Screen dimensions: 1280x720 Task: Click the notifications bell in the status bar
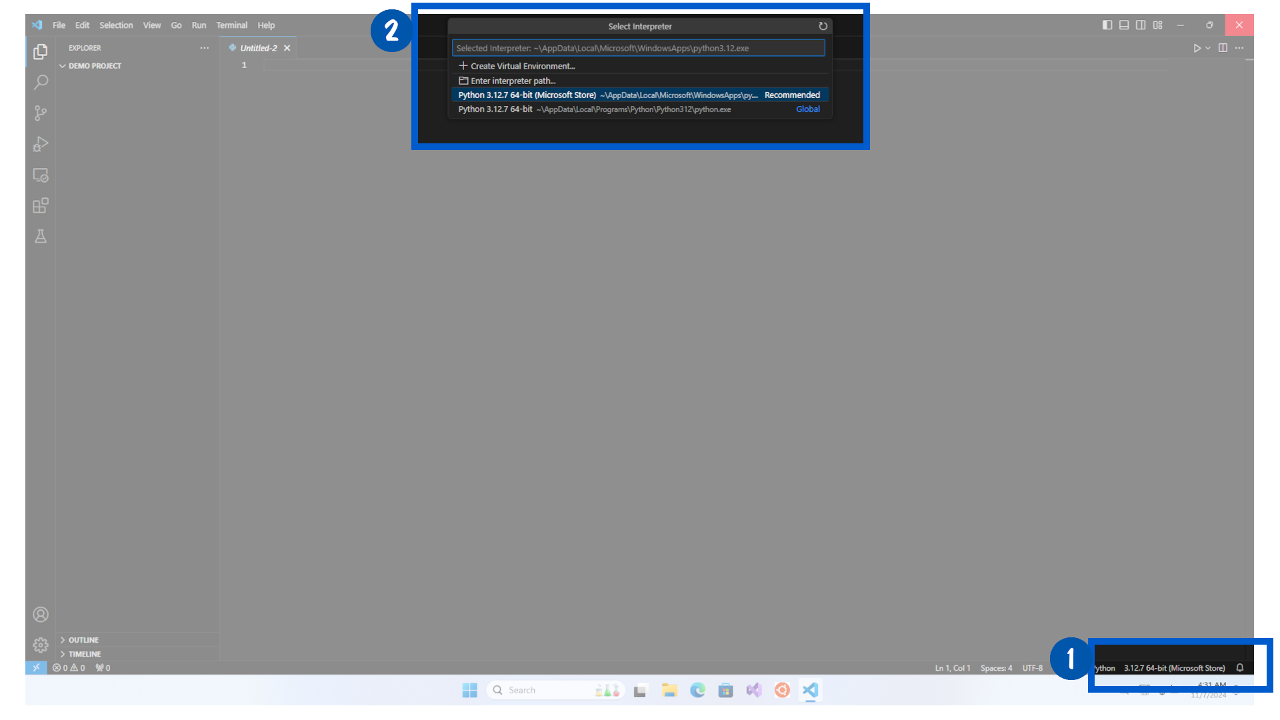click(x=1239, y=667)
